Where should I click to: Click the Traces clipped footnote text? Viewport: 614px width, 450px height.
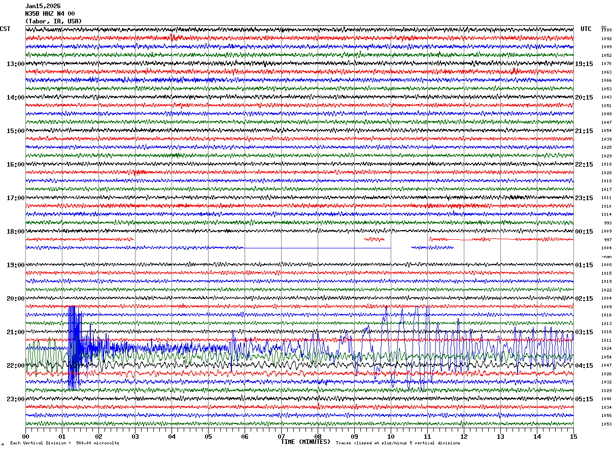398,443
